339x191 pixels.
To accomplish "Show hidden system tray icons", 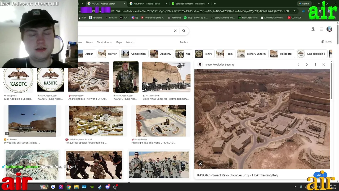I will 295,187.
